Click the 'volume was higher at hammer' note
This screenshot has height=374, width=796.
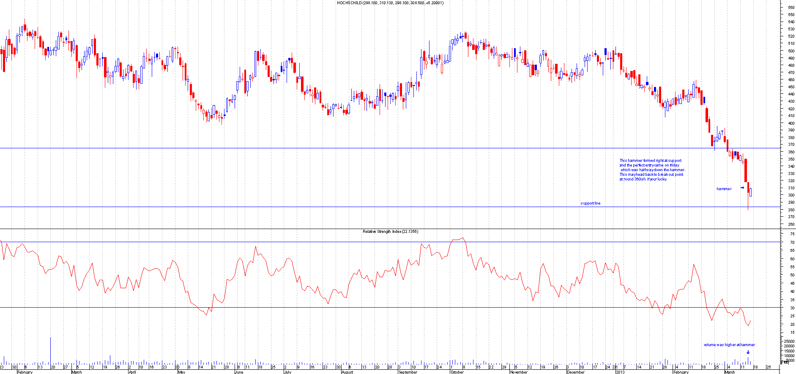pos(729,345)
